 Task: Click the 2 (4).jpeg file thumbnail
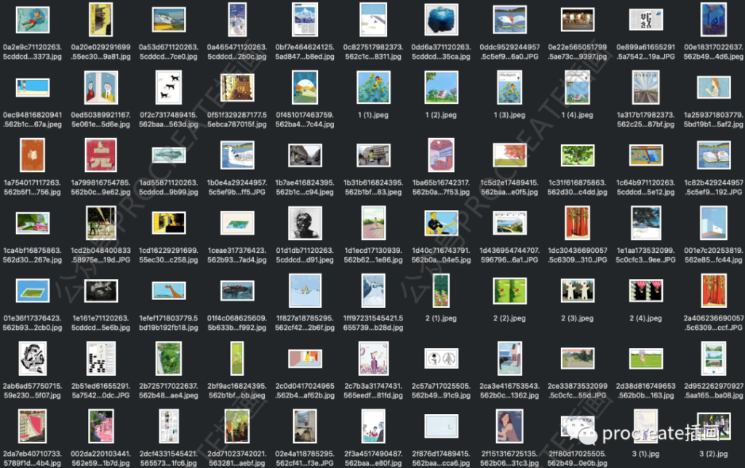[x=646, y=291]
